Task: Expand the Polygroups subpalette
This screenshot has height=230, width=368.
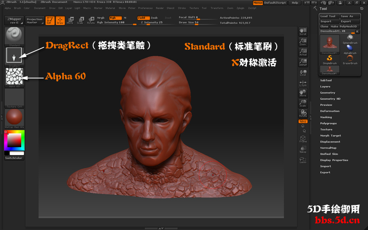Action: coord(328,123)
